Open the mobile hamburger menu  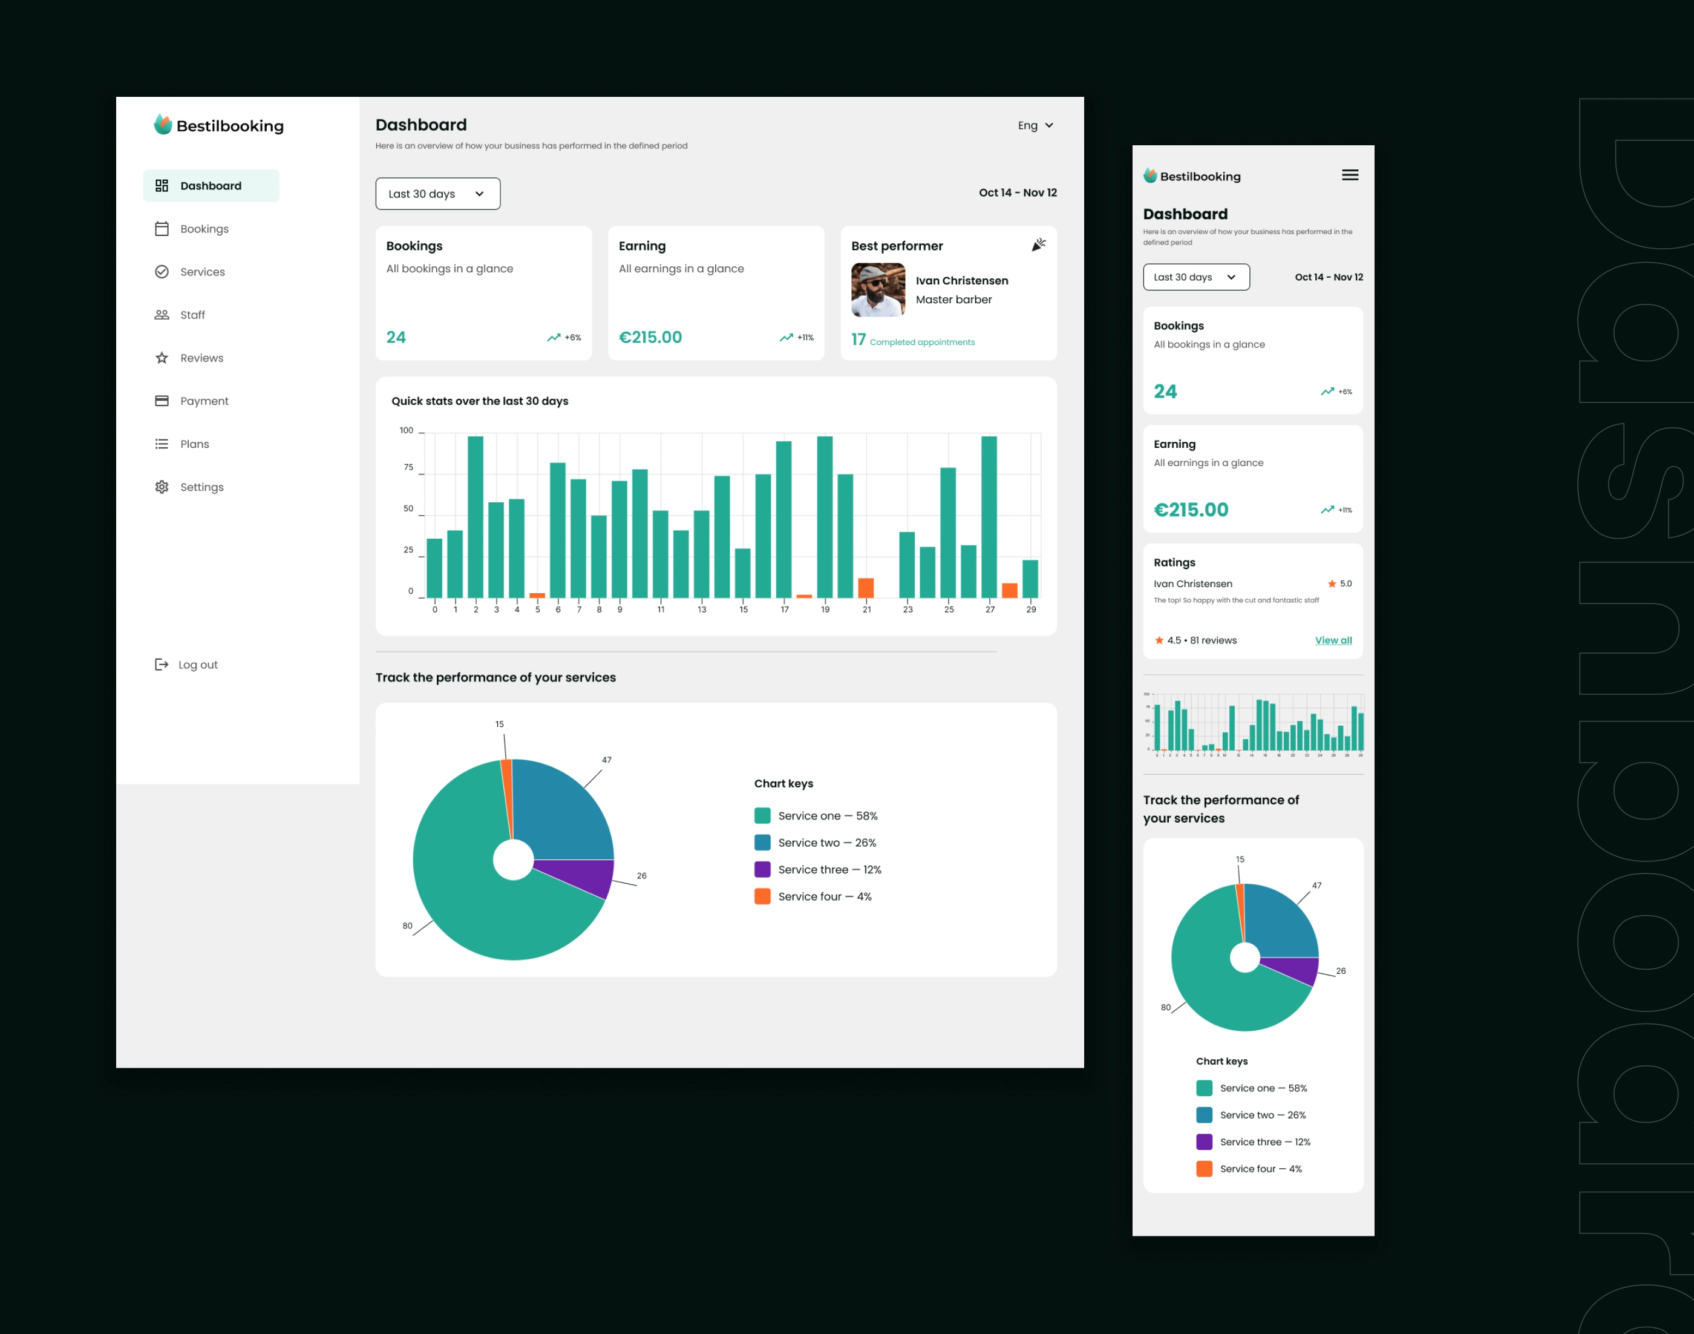pyautogui.click(x=1350, y=175)
